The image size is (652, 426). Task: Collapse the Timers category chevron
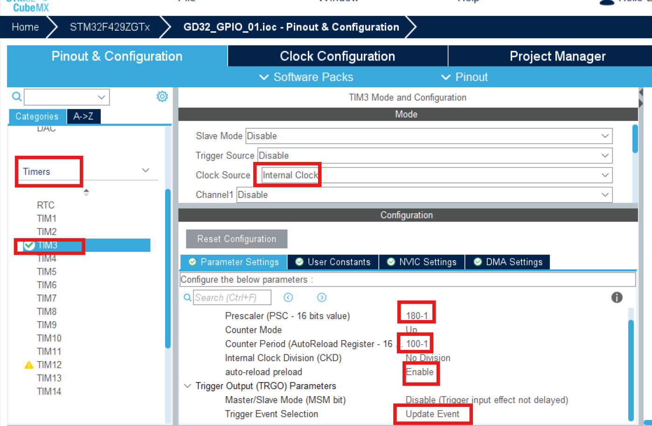pos(146,170)
